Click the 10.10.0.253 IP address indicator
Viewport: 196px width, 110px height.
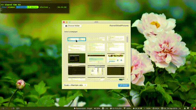(116, 108)
